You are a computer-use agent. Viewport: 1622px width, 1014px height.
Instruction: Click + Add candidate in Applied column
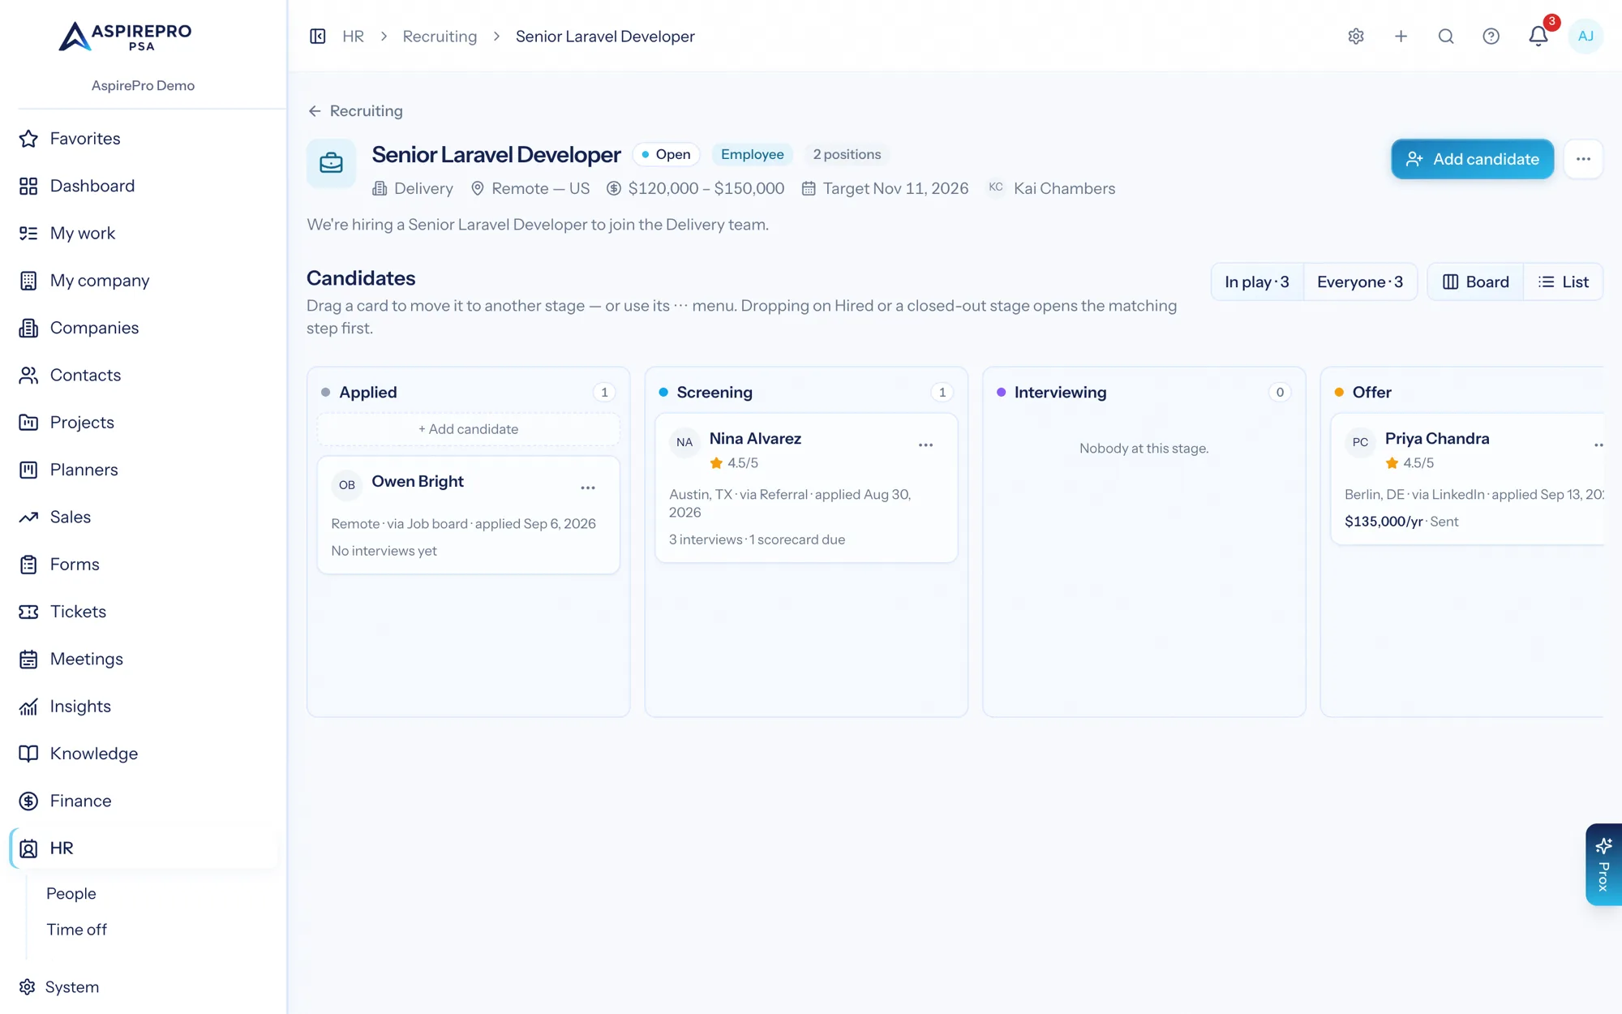click(x=468, y=429)
